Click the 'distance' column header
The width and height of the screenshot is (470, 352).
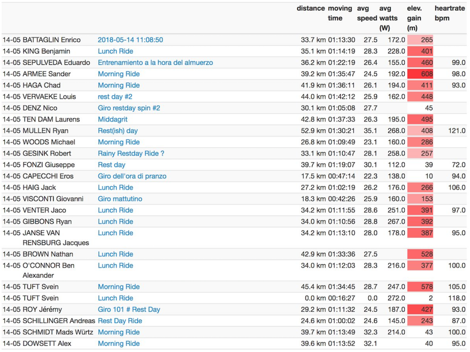click(310, 8)
